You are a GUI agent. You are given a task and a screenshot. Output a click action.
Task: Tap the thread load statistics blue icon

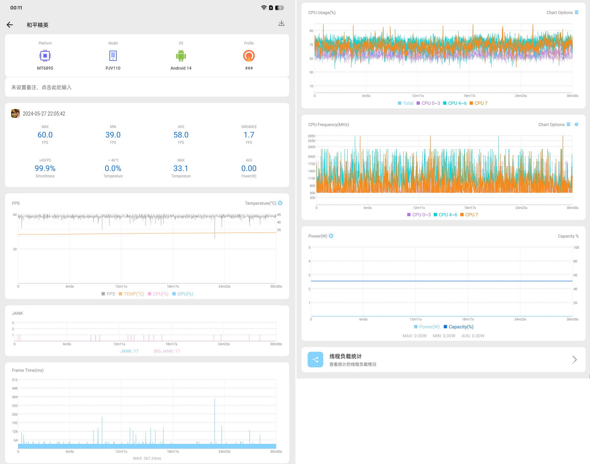pos(315,359)
